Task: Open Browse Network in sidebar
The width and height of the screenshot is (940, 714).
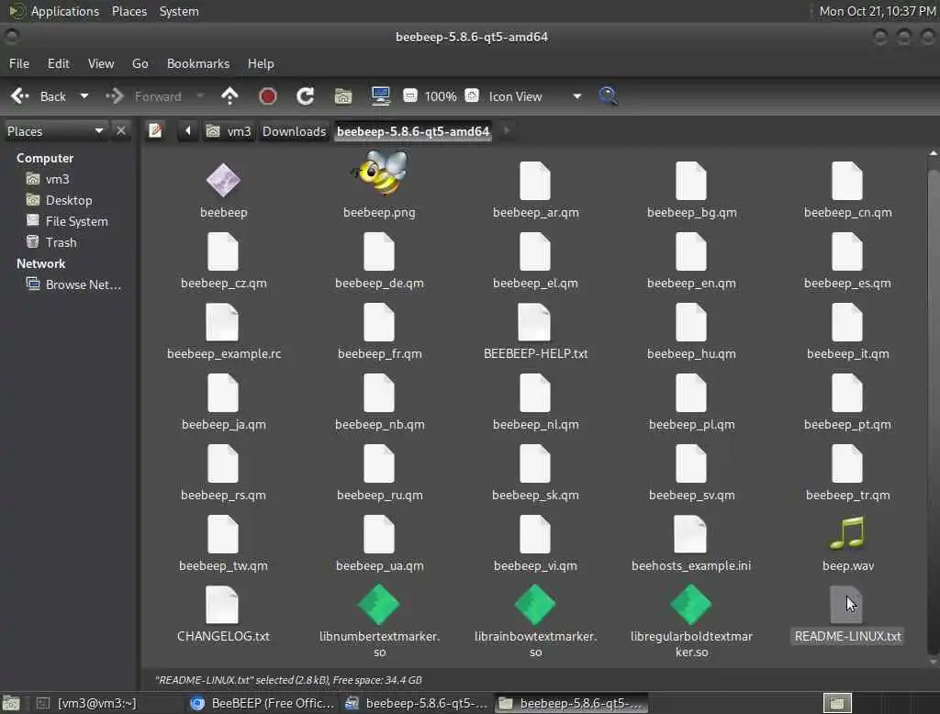Action: [x=83, y=284]
